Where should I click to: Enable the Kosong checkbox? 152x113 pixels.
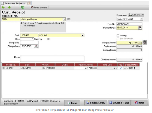[x=118, y=36]
